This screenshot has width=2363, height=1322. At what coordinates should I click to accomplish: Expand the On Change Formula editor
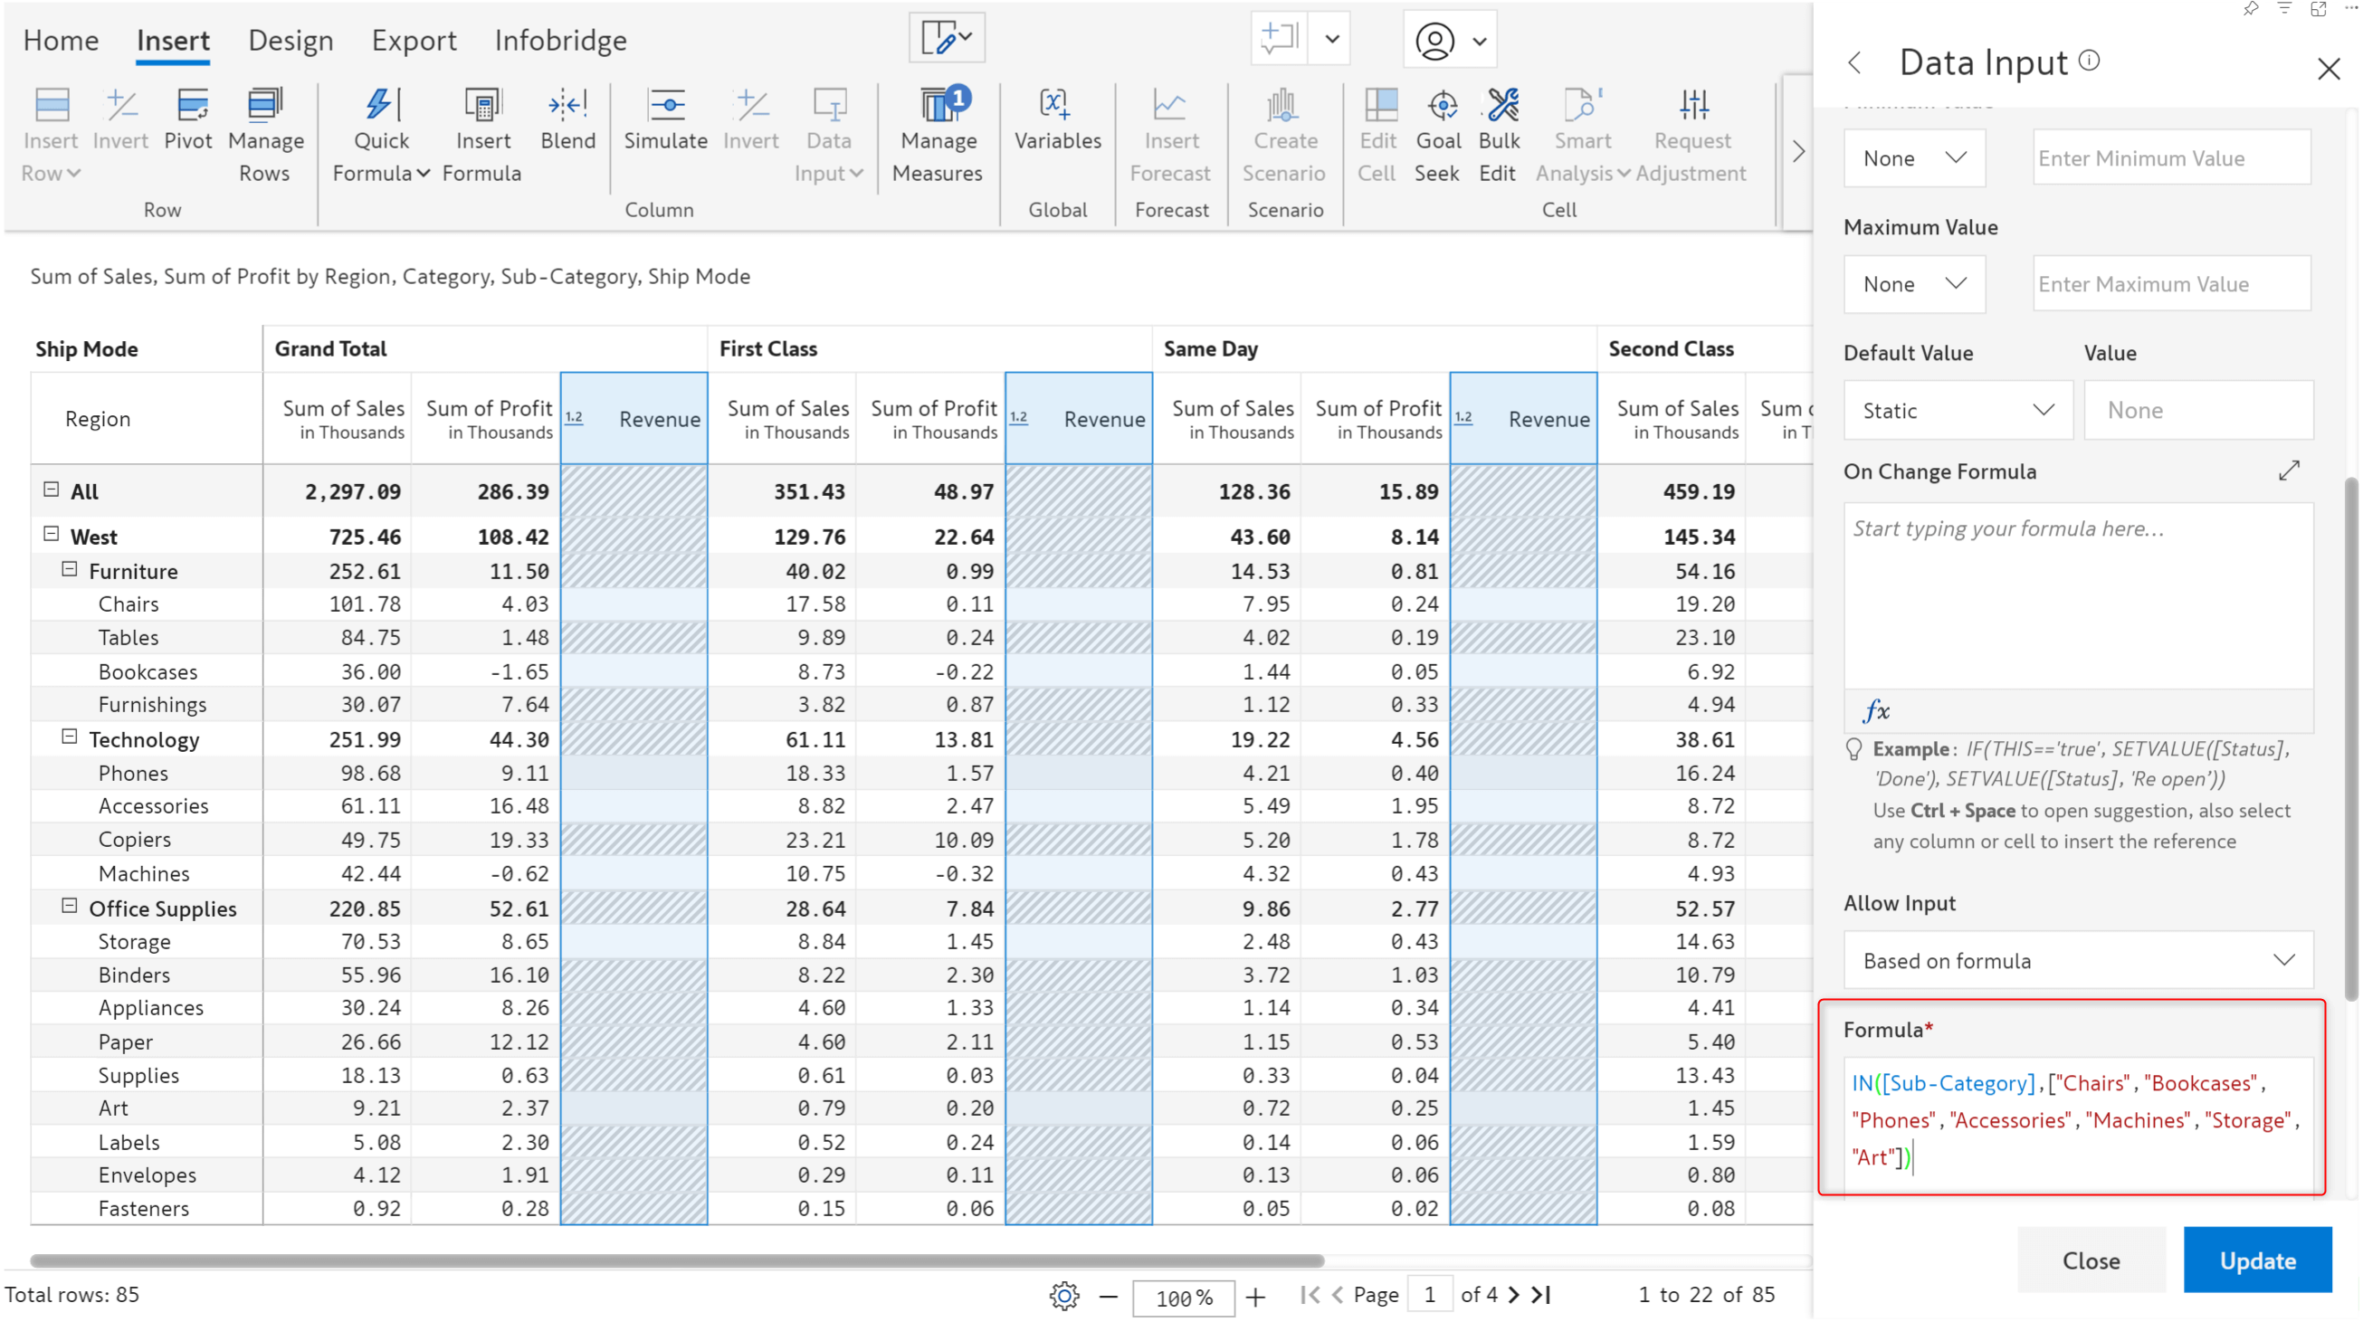point(2289,471)
